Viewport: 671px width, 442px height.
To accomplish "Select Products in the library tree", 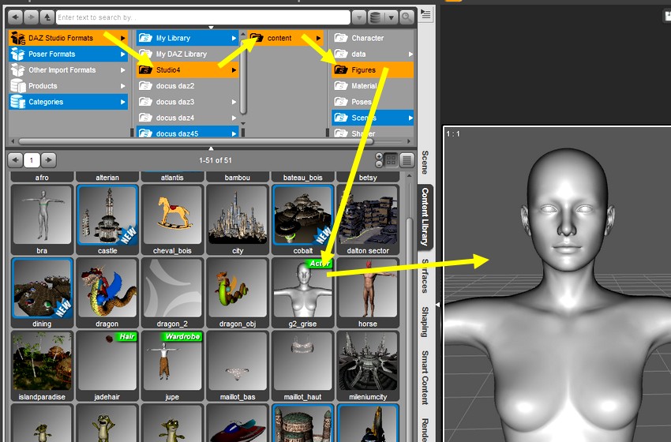I will pyautogui.click(x=68, y=85).
